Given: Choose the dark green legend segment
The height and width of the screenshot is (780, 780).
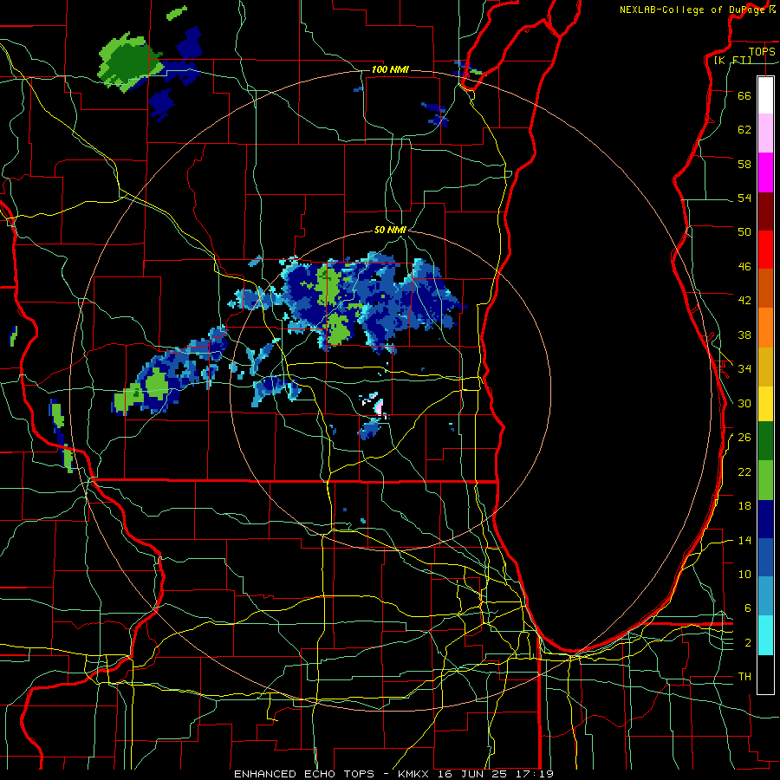Looking at the screenshot, I should pos(765,441).
